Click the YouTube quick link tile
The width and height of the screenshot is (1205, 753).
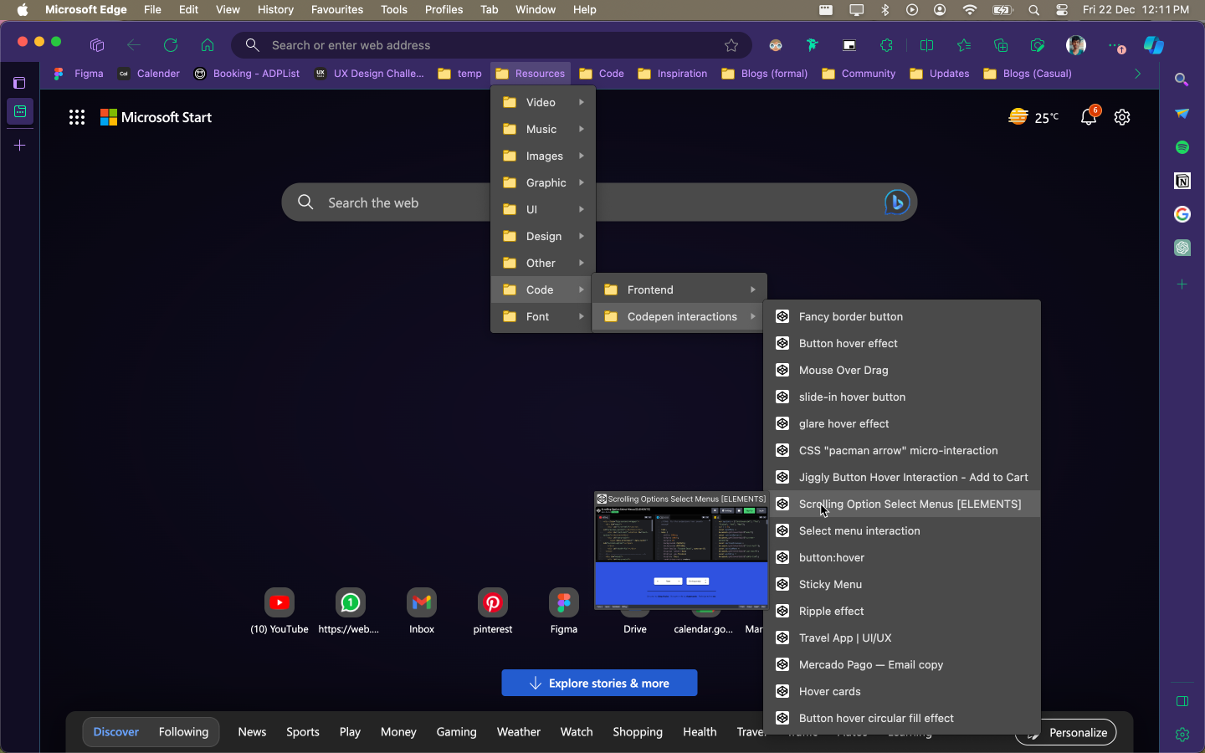click(x=279, y=612)
